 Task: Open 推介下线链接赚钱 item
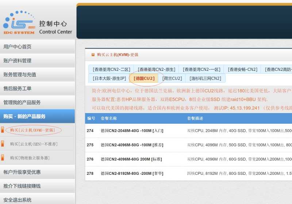[38, 186]
